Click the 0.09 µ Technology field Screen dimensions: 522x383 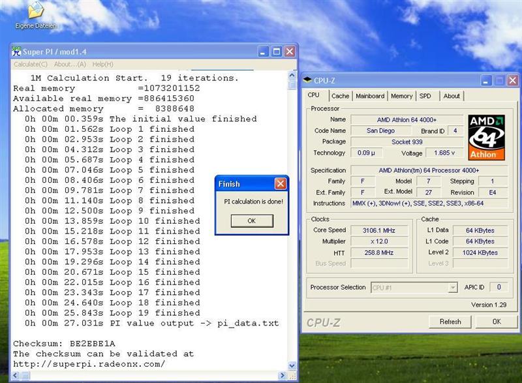click(x=366, y=153)
